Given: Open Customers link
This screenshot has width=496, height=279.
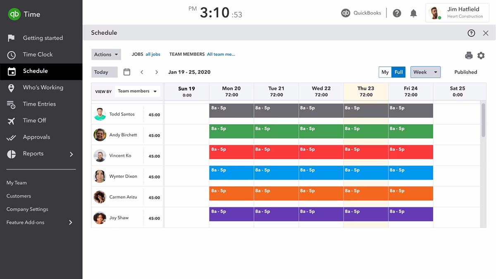Looking at the screenshot, I should (x=19, y=196).
